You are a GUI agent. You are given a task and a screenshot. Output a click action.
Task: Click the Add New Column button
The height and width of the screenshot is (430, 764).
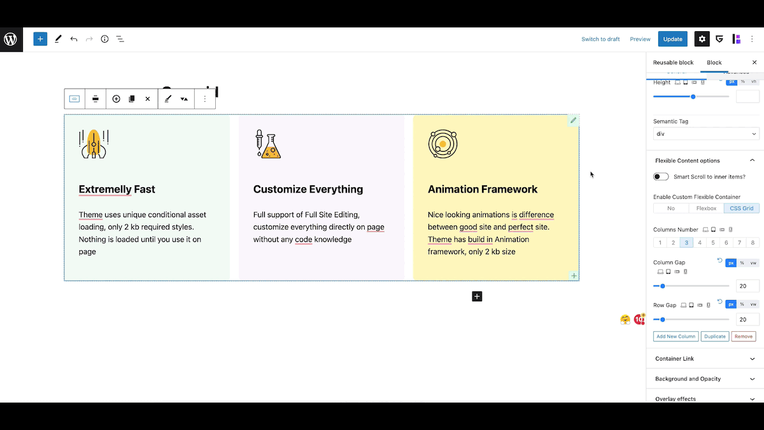pos(675,336)
